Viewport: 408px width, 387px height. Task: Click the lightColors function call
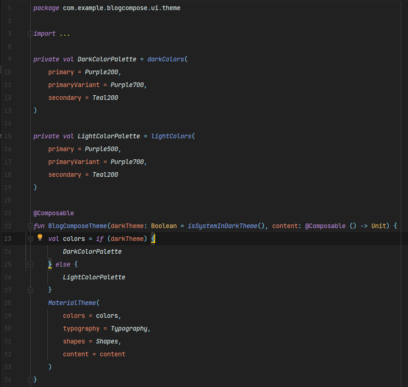[x=171, y=136]
